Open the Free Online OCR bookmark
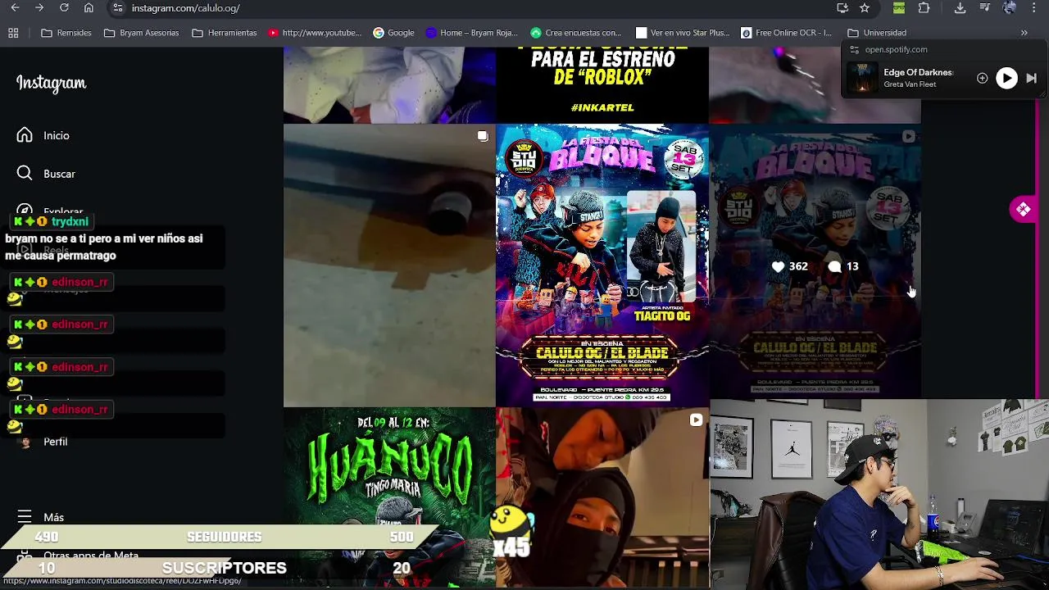 point(787,33)
